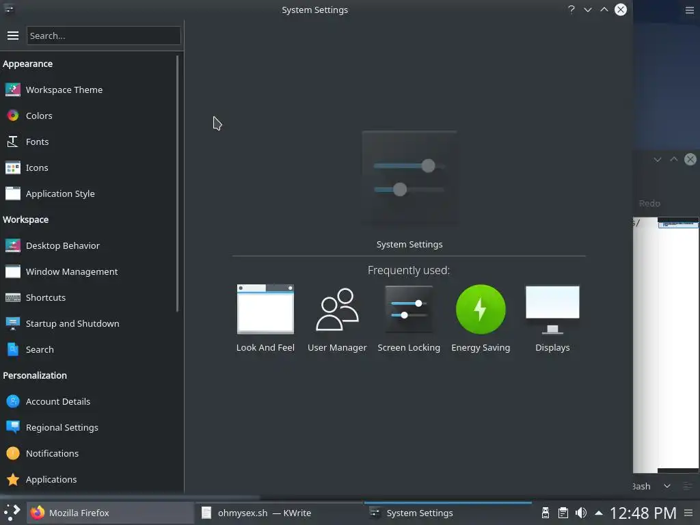Viewport: 700px width, 525px height.
Task: Open the hamburger menu in System Settings
Action: [x=13, y=36]
